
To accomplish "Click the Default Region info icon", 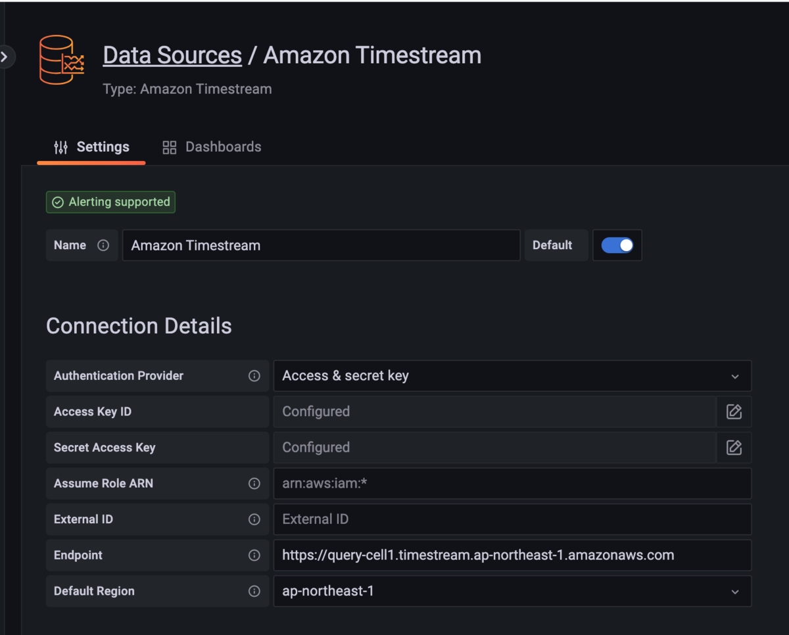I will [254, 591].
